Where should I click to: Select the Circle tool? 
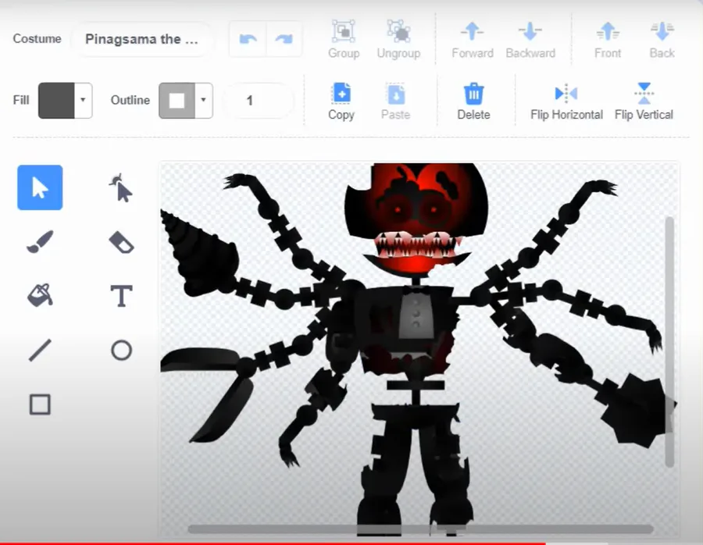click(x=122, y=350)
